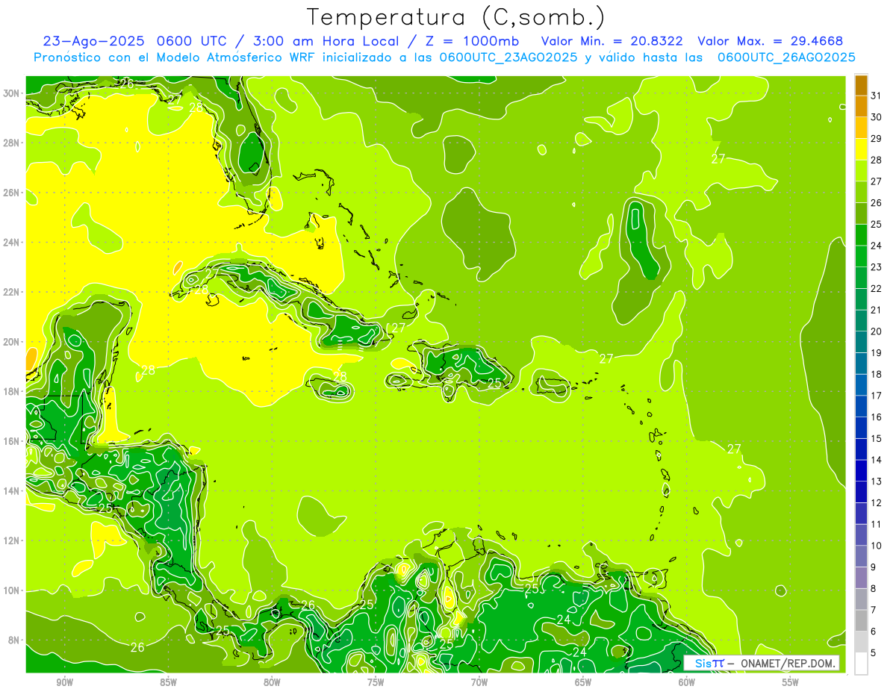Click the 75W longitude axis label

click(x=376, y=682)
